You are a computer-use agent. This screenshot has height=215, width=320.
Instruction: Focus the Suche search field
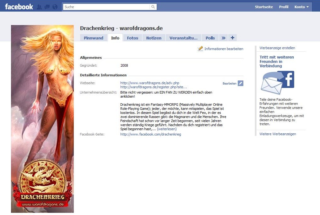click(106, 7)
